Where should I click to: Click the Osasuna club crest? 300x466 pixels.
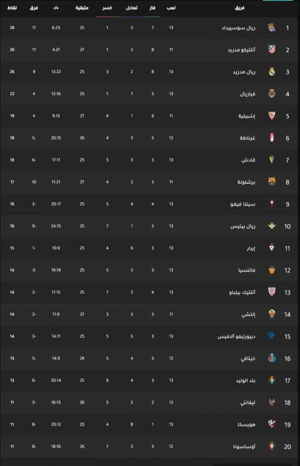pos(272,446)
